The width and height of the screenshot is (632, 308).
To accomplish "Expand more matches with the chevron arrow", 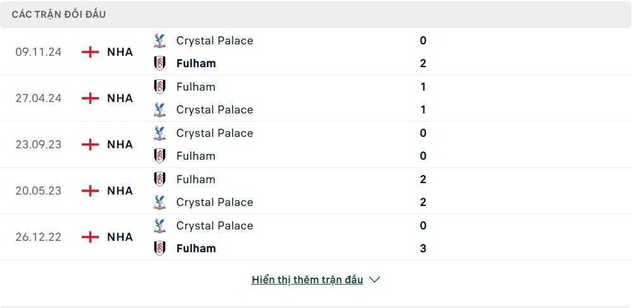I will pyautogui.click(x=375, y=279).
